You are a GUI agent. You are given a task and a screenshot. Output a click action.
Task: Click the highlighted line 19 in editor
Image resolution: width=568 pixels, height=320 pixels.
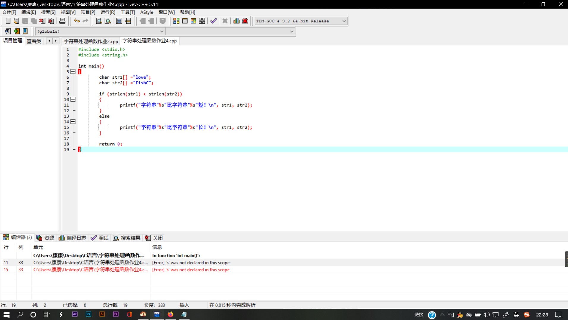[x=323, y=150]
